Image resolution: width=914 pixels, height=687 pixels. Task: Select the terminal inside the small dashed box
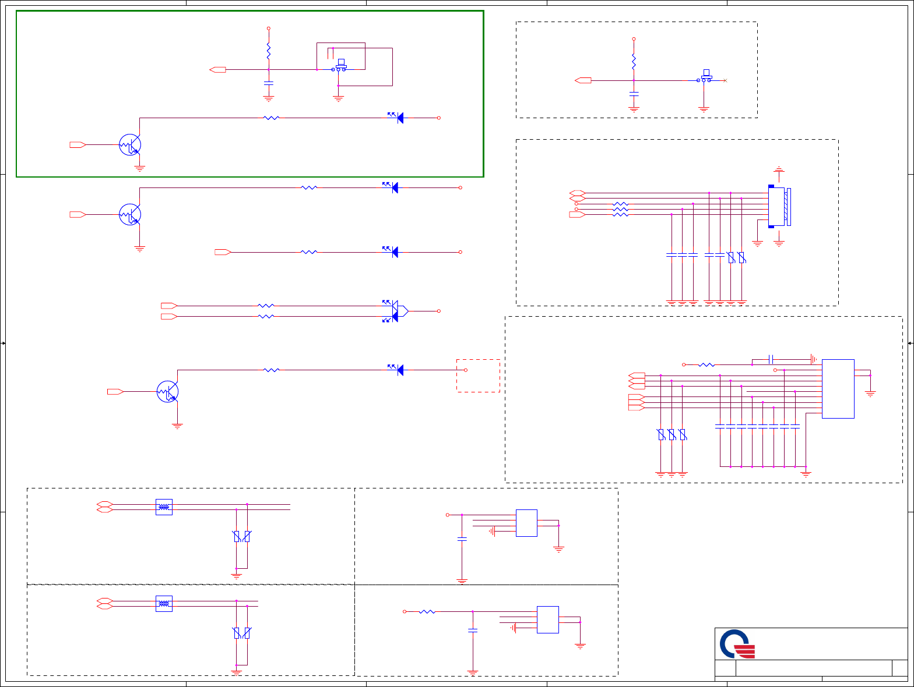pos(465,370)
